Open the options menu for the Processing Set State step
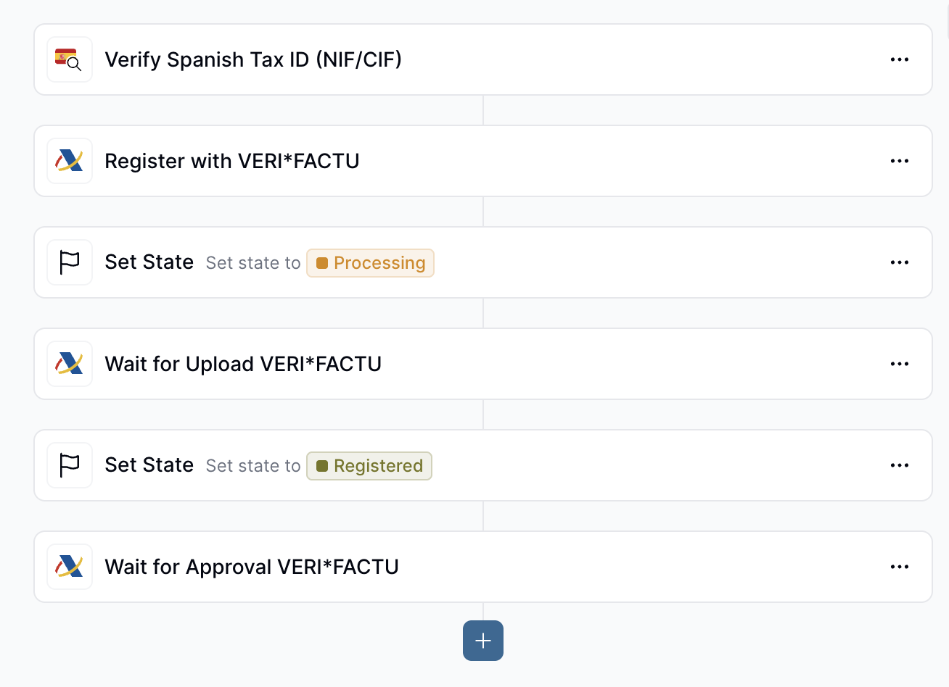 [900, 262]
